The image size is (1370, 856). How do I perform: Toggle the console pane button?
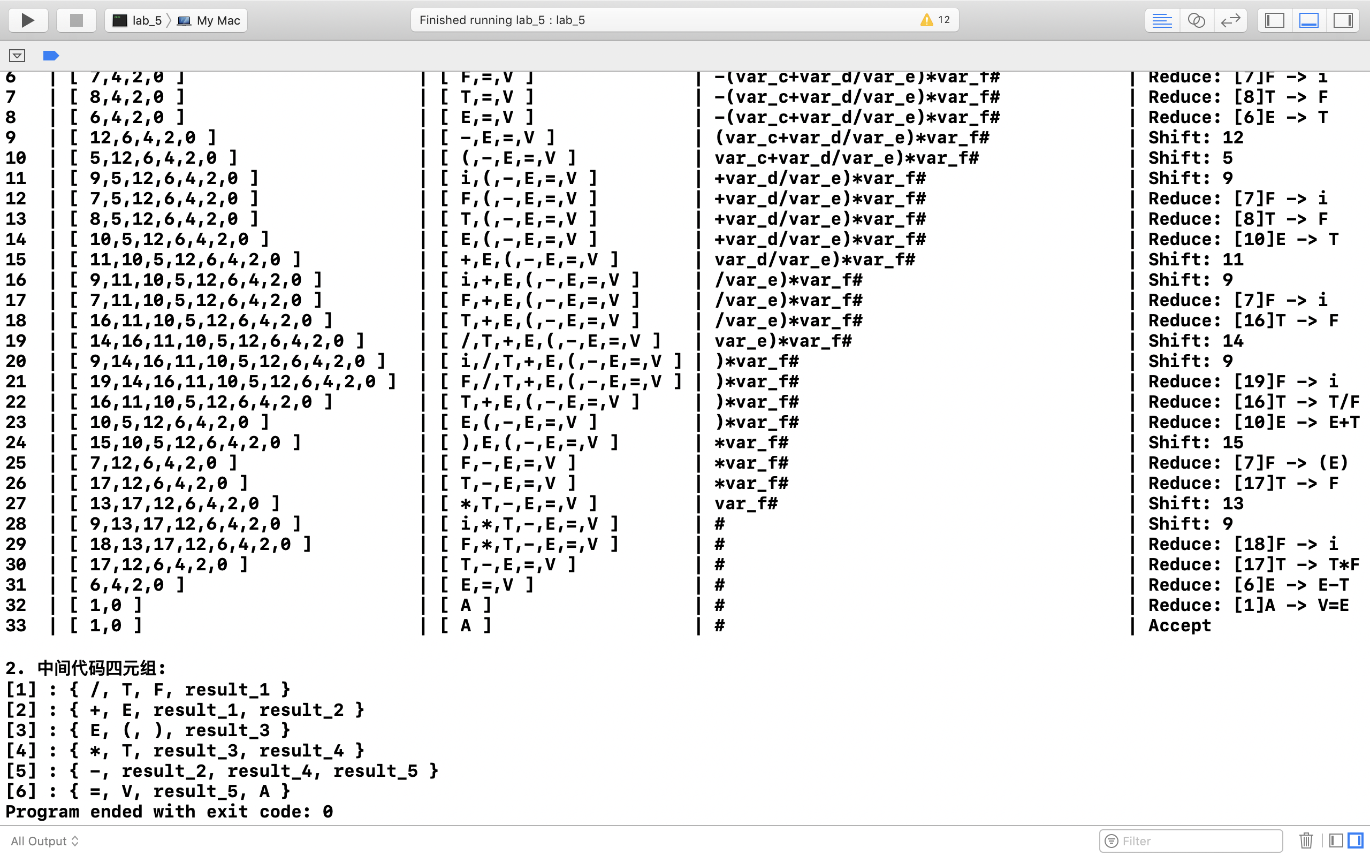[x=1355, y=840]
